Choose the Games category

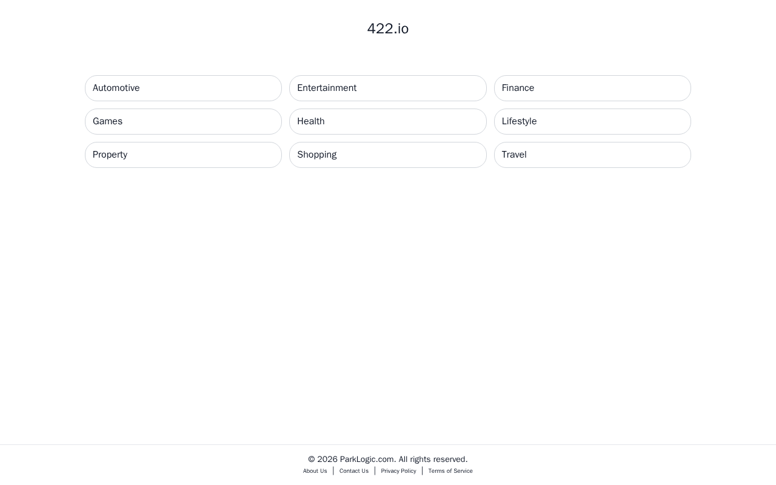coord(183,121)
